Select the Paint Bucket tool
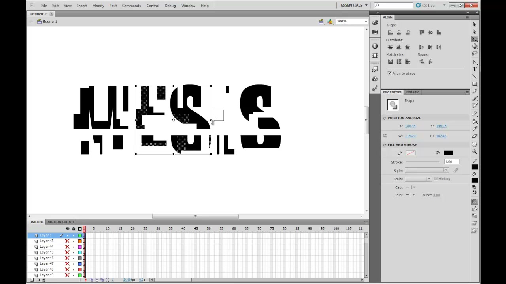Viewport: 506px width, 284px height. pos(474,121)
